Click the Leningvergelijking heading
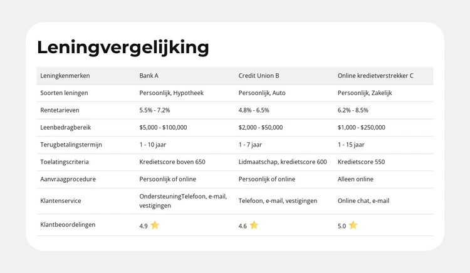Image resolution: width=470 pixels, height=273 pixels. (x=123, y=47)
